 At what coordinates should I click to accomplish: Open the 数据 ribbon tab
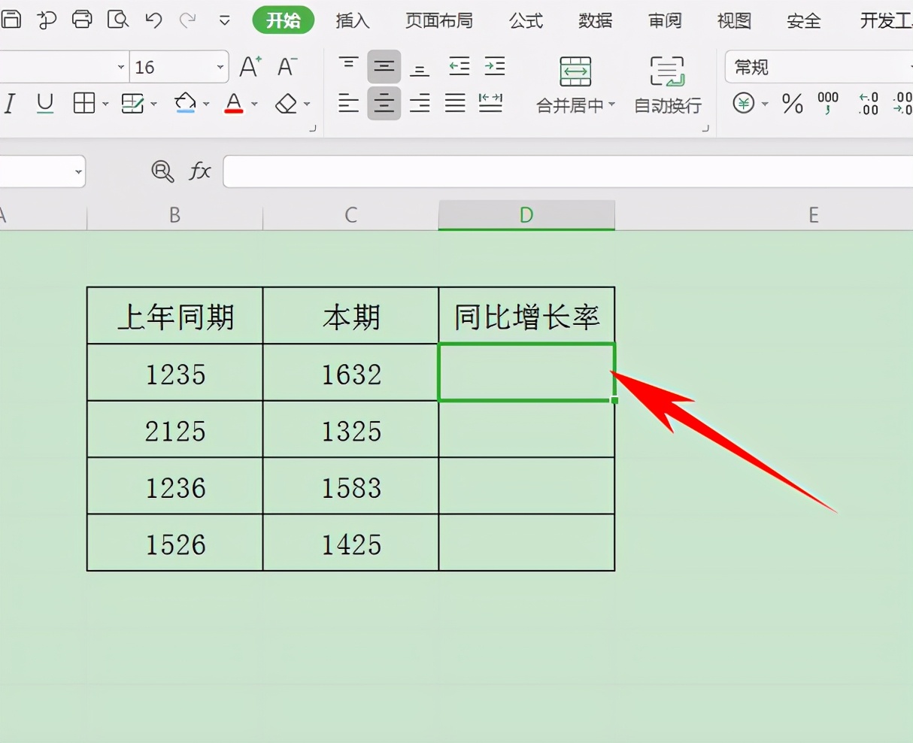pos(594,21)
